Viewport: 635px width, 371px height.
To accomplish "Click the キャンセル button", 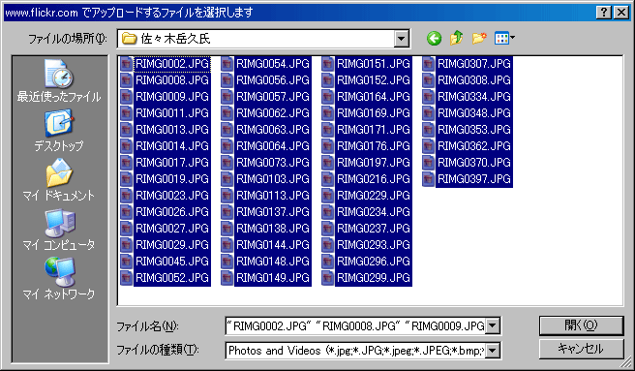I will 581,349.
